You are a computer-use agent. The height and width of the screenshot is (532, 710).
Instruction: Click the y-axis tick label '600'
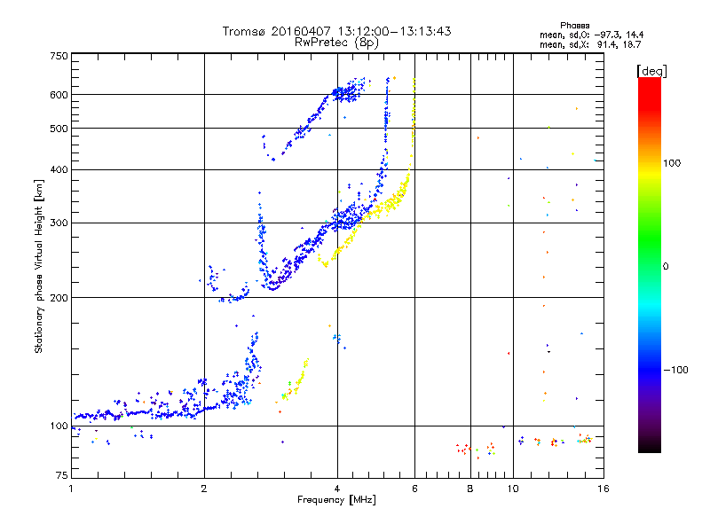(x=59, y=95)
